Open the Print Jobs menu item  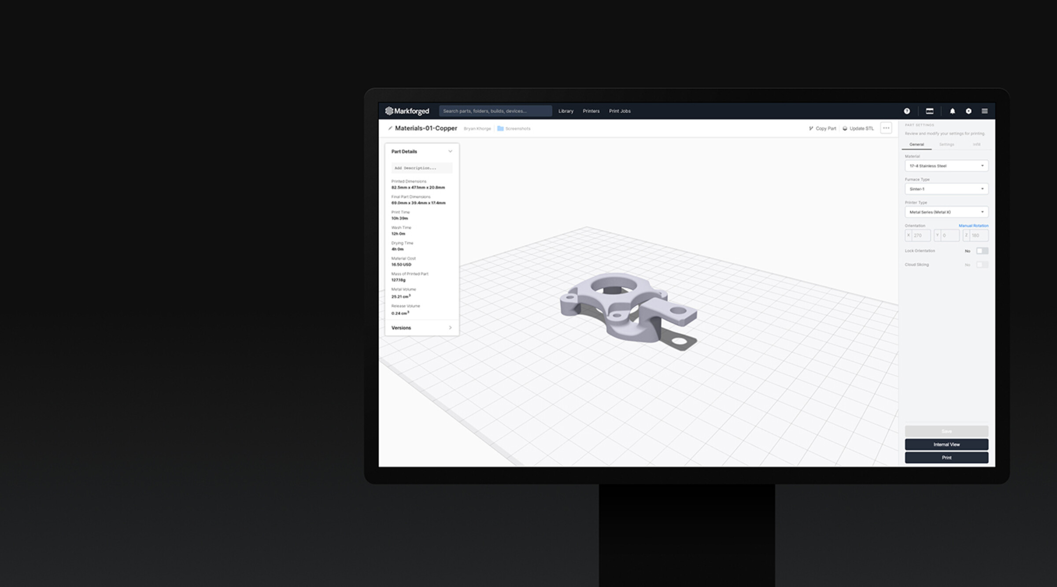pyautogui.click(x=620, y=111)
